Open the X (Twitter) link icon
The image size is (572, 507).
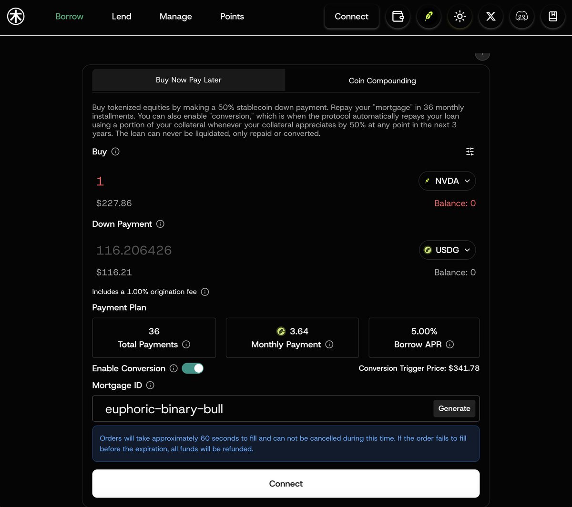(490, 17)
